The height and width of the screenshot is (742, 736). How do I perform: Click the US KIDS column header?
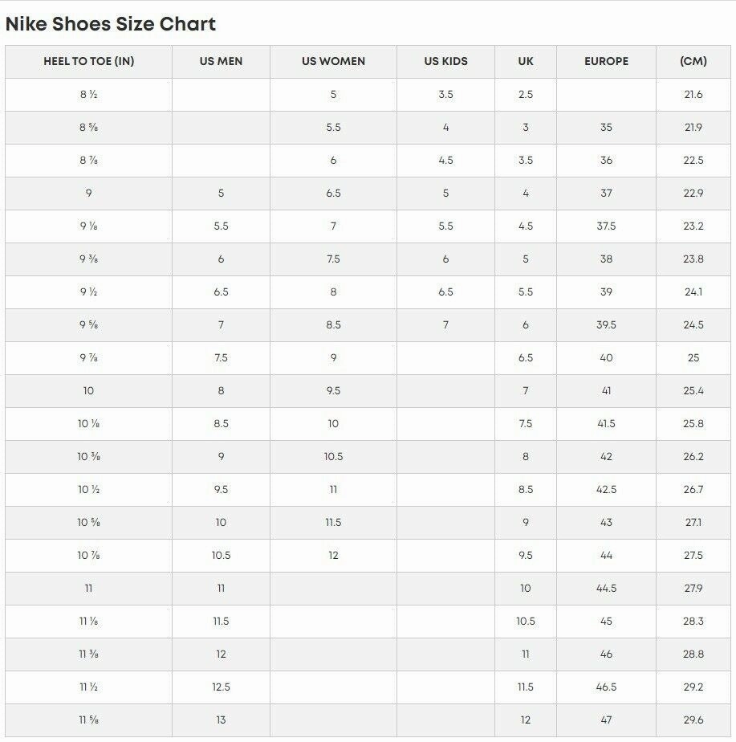(x=445, y=61)
